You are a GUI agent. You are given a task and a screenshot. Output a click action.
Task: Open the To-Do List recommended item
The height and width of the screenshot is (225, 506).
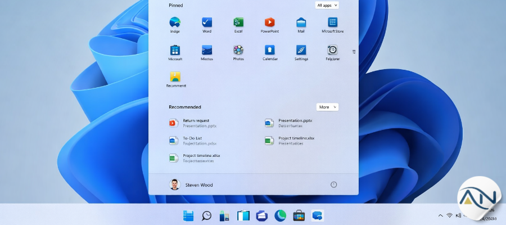point(193,141)
